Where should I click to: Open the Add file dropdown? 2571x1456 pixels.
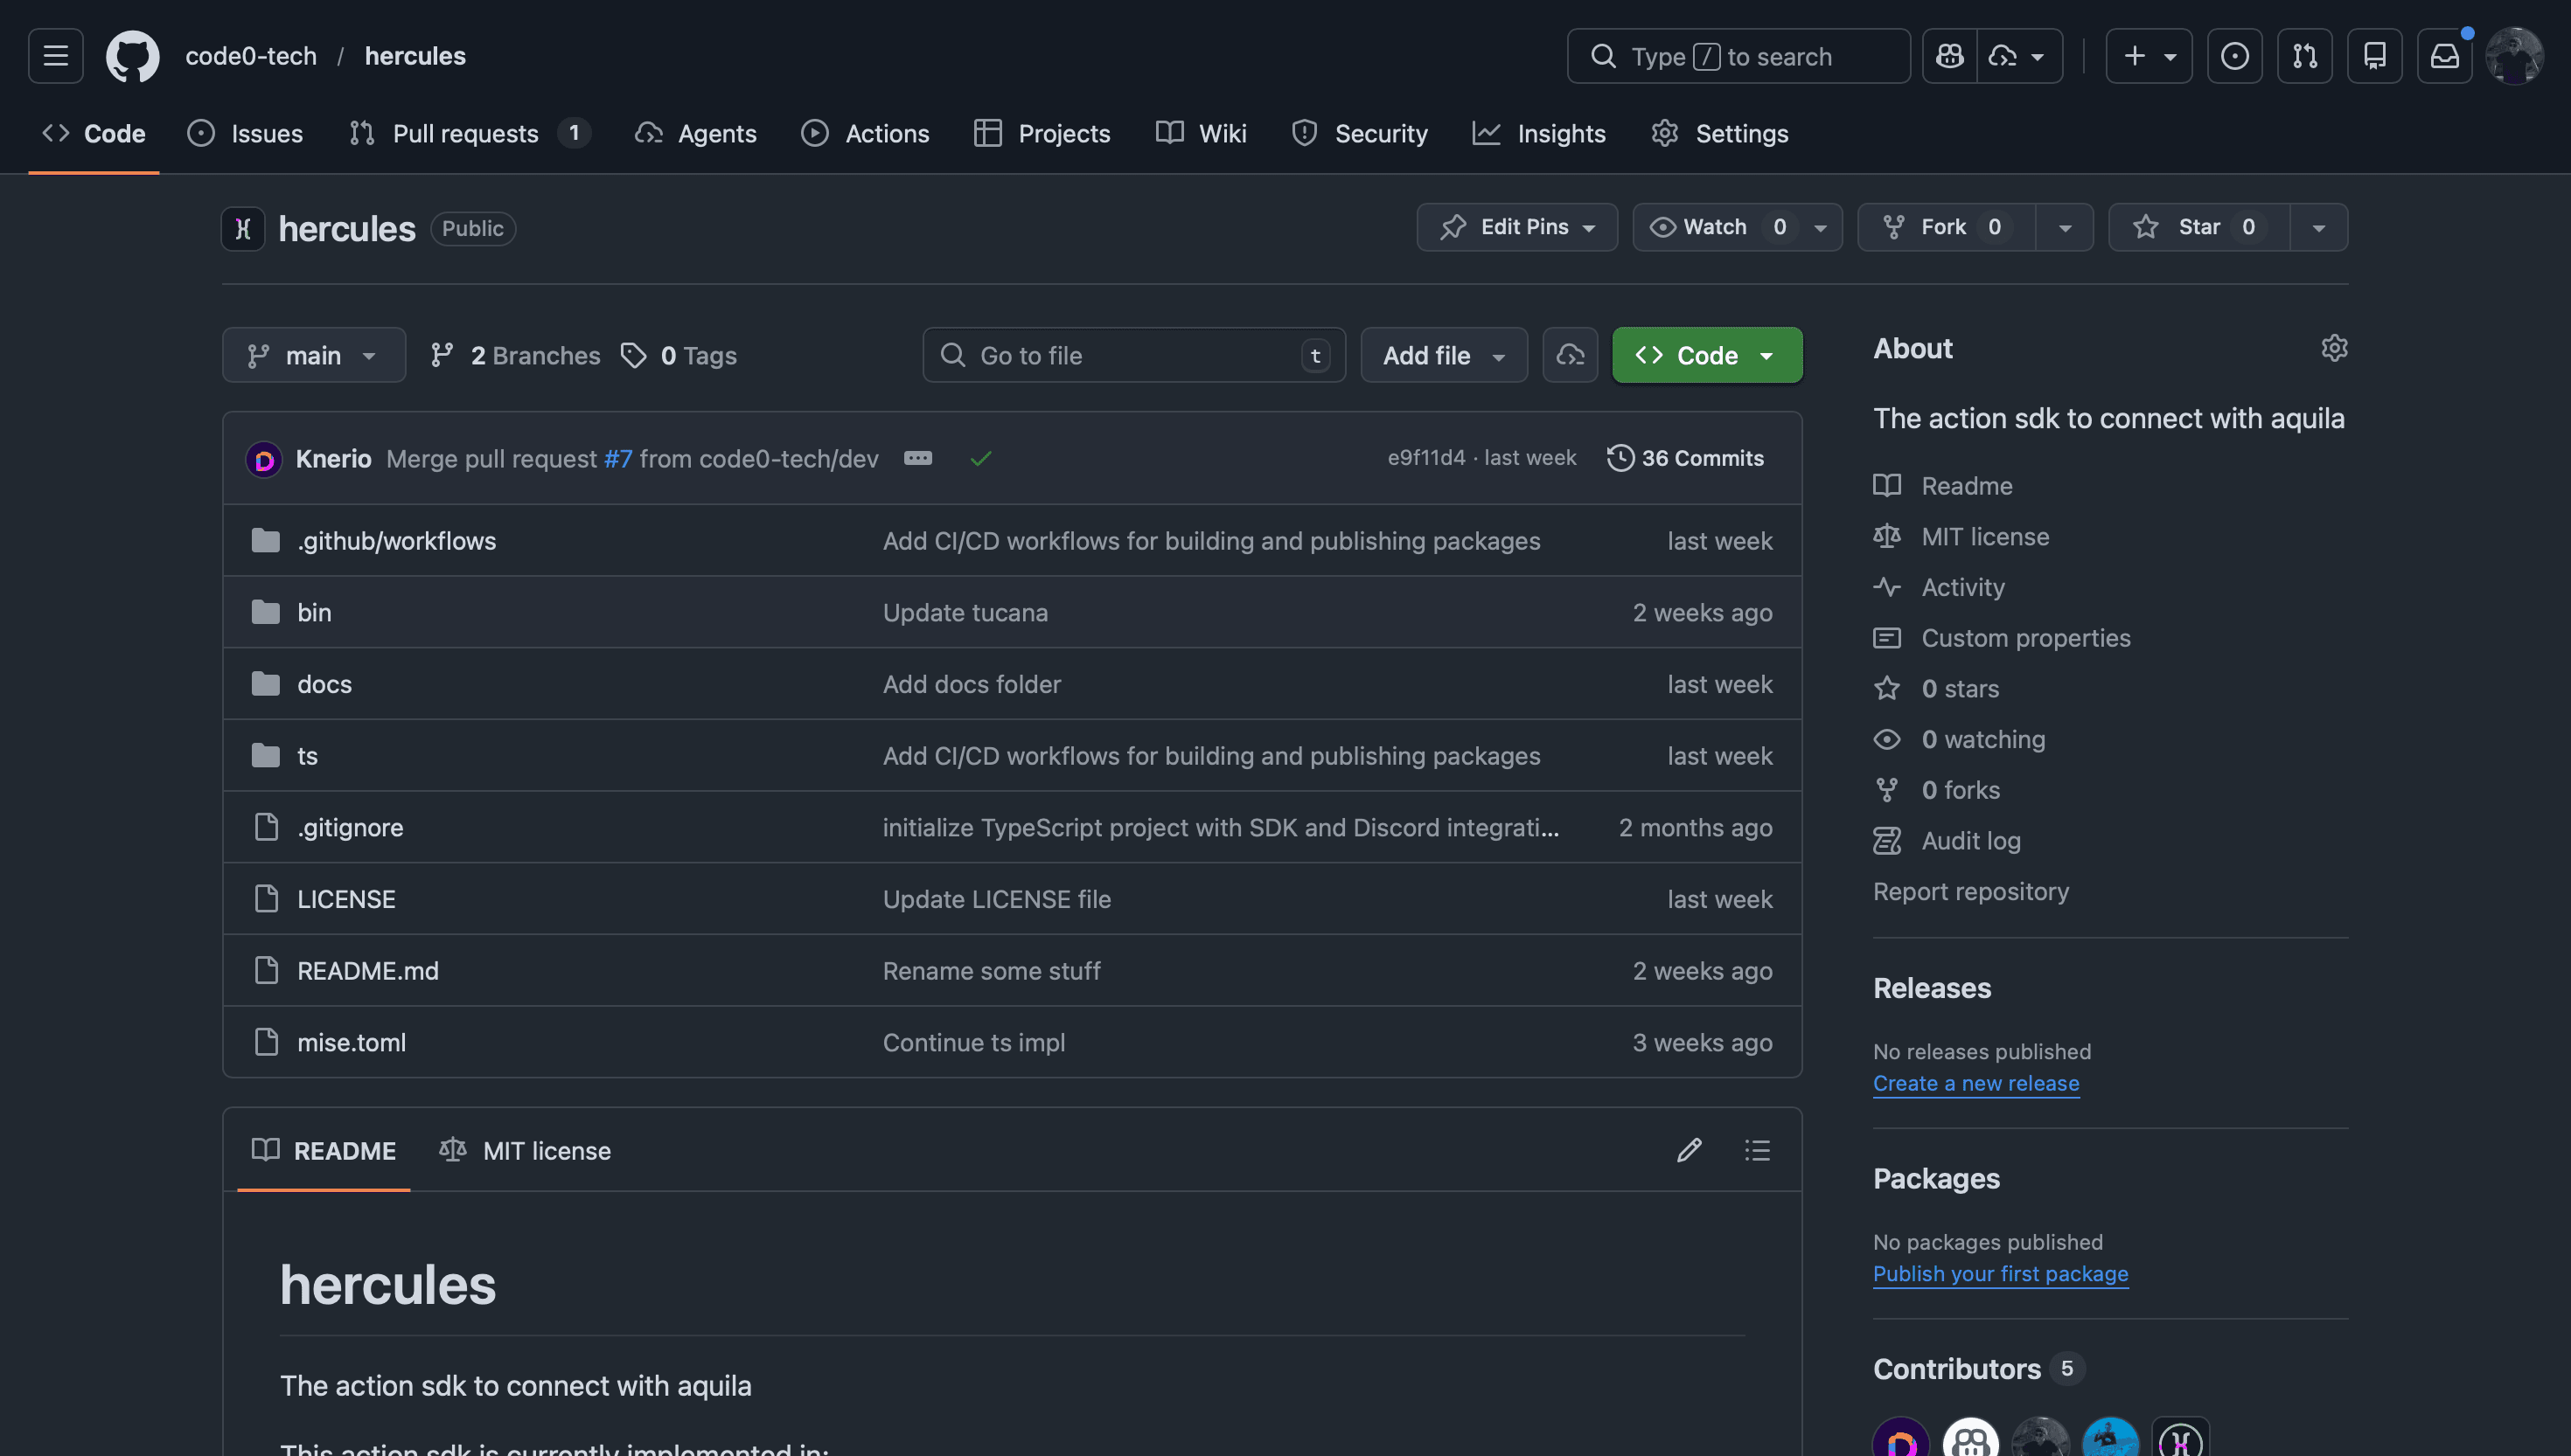[x=1444, y=355]
